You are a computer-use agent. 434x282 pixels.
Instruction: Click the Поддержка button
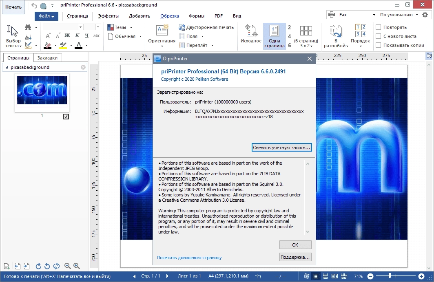pyautogui.click(x=295, y=257)
